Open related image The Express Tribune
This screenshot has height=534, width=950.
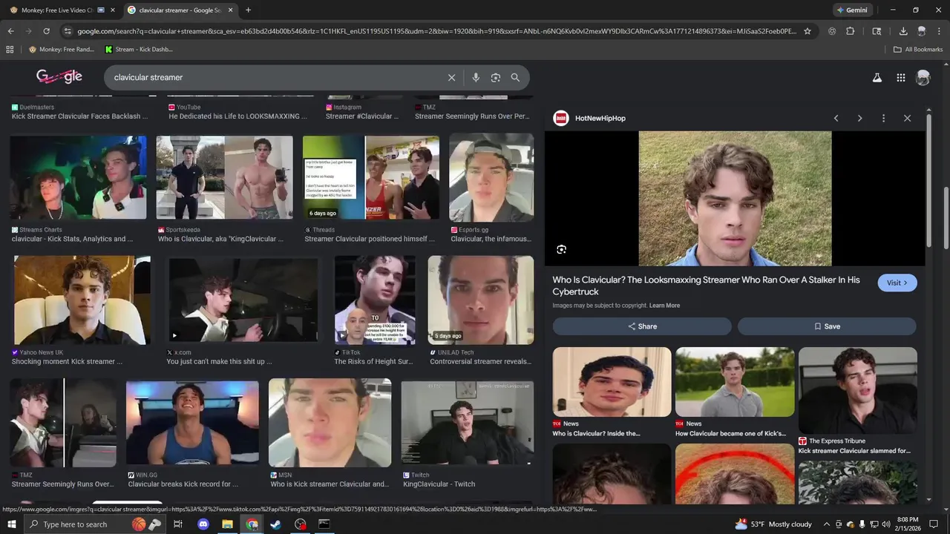[858, 391]
